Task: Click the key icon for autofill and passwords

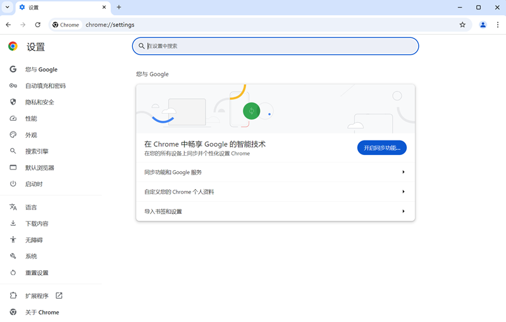Action: pos(13,85)
